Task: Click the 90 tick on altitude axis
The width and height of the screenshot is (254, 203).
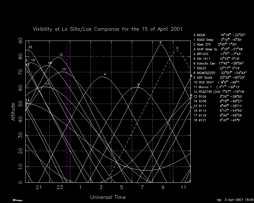Action: pos(21,41)
